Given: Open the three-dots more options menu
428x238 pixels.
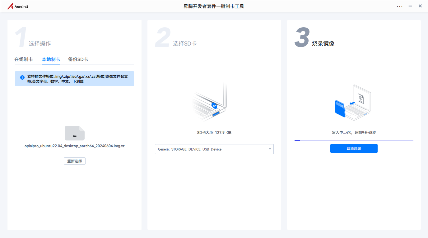Looking at the screenshot, I should tap(400, 6).
